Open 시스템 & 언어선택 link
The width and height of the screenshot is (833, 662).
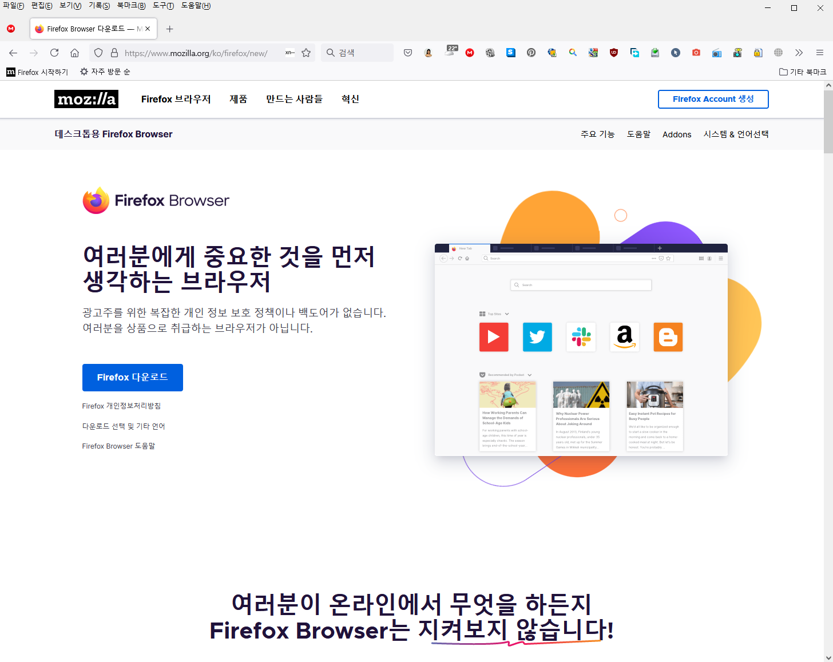[736, 134]
